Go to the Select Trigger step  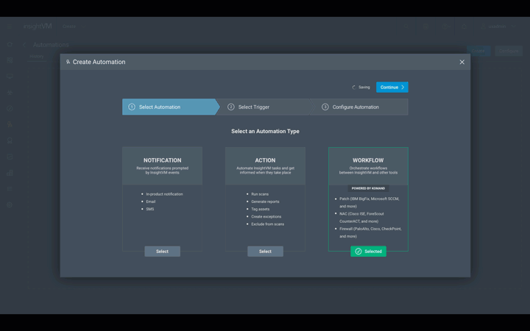(x=253, y=107)
